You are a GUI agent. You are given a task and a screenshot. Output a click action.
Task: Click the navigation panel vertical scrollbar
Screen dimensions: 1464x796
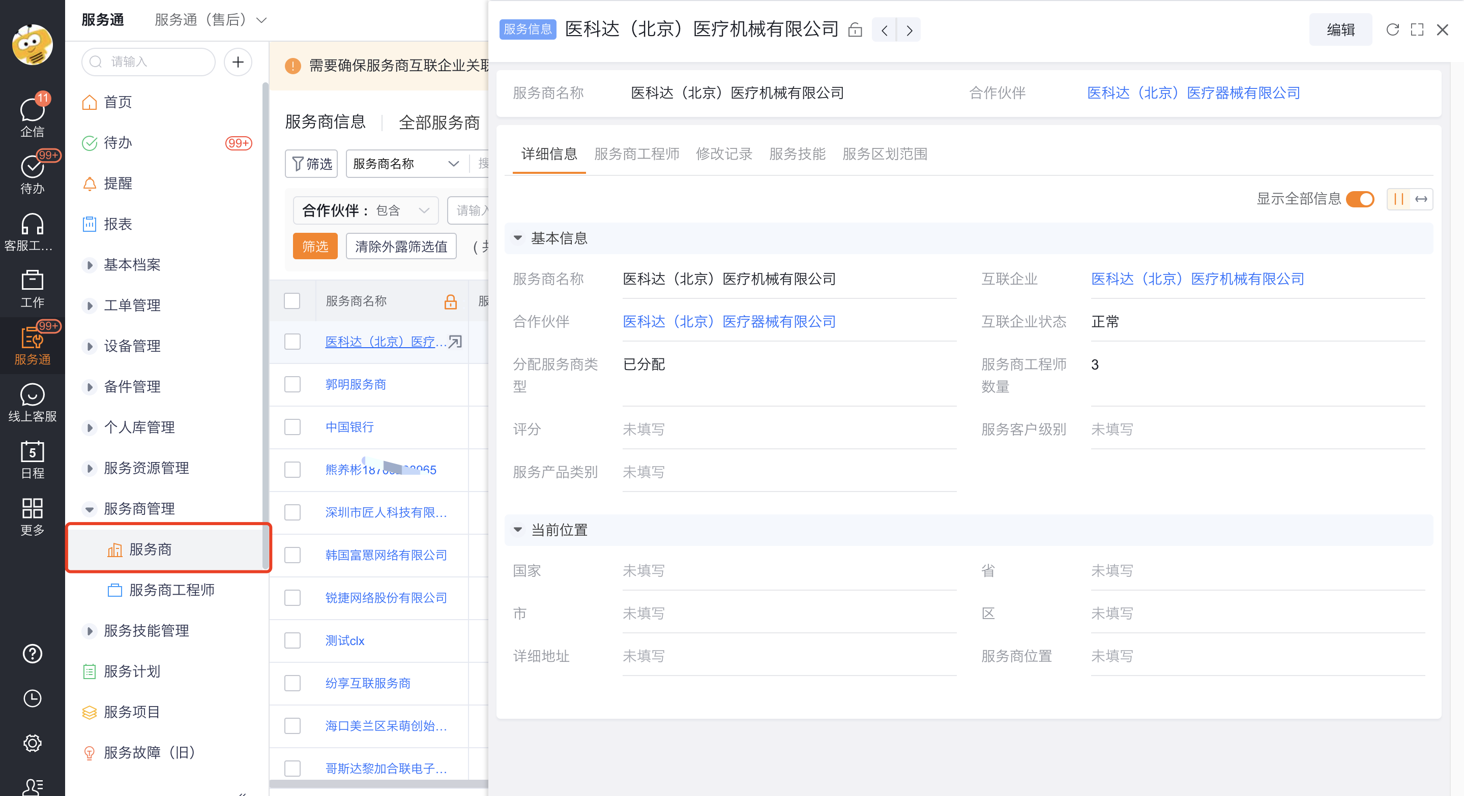[x=265, y=326]
